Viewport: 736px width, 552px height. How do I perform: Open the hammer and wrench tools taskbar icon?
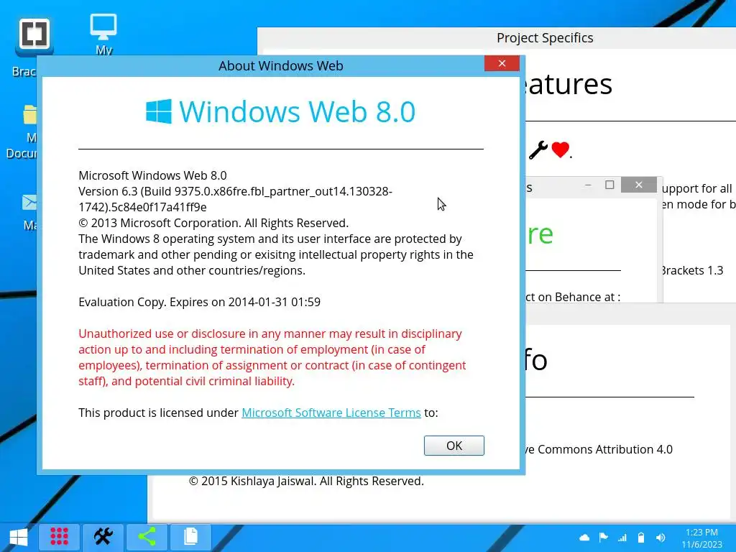point(103,536)
